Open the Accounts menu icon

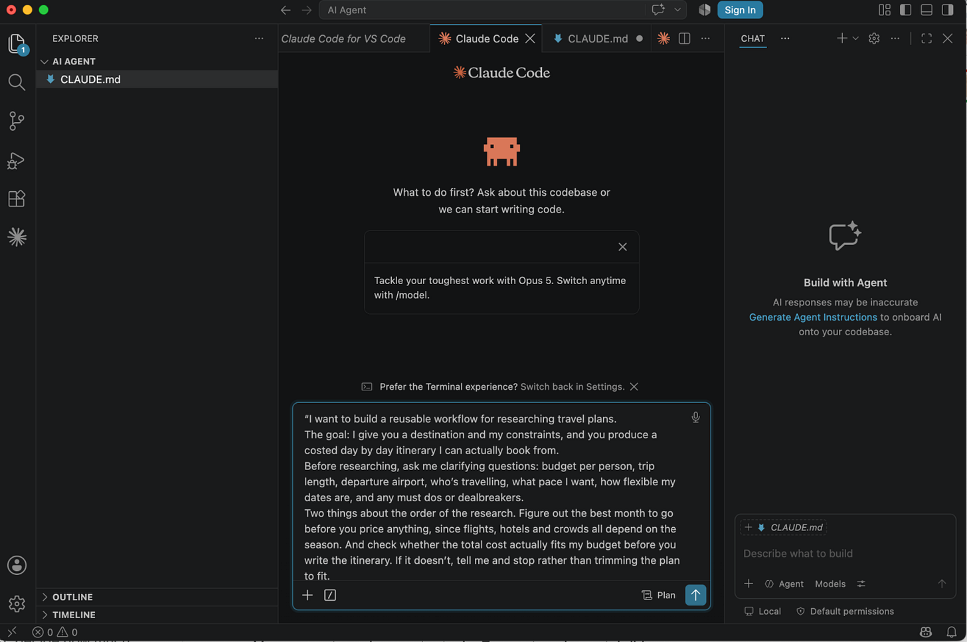point(17,565)
